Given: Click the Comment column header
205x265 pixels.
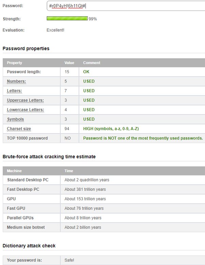Looking at the screenshot, I should point(92,63).
